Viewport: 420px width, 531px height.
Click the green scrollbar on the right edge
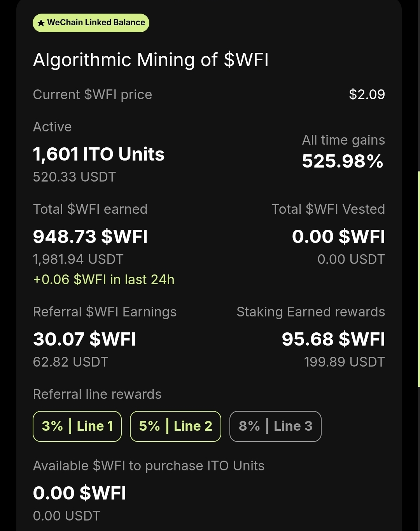click(418, 279)
